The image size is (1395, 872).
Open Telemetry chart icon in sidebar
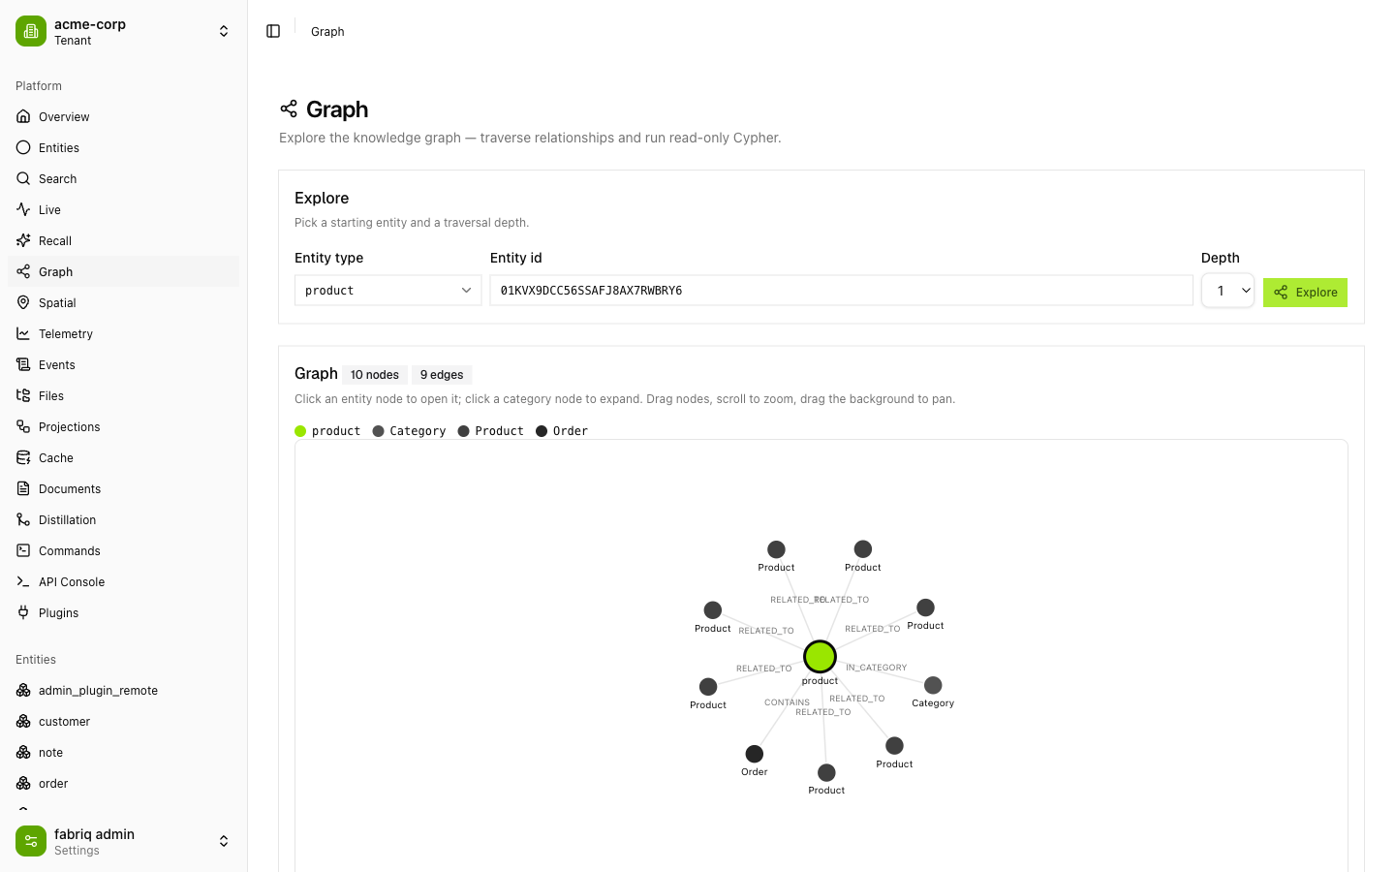pyautogui.click(x=23, y=333)
